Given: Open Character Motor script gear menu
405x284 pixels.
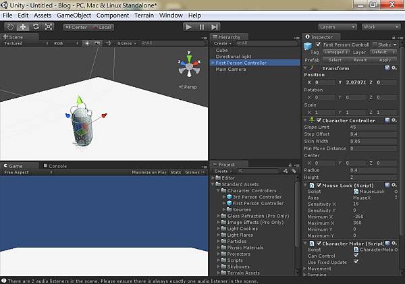Looking at the screenshot, I should 394,244.
